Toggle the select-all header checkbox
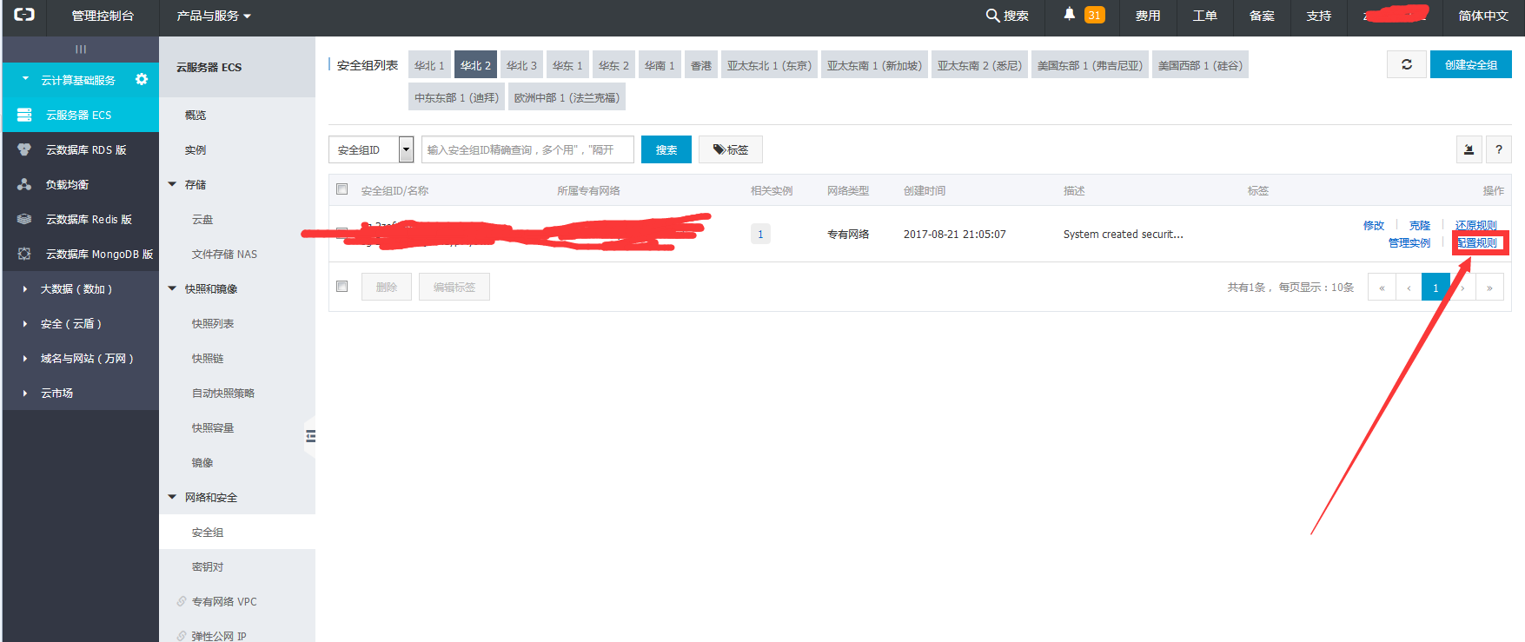This screenshot has height=642, width=1525. click(342, 189)
